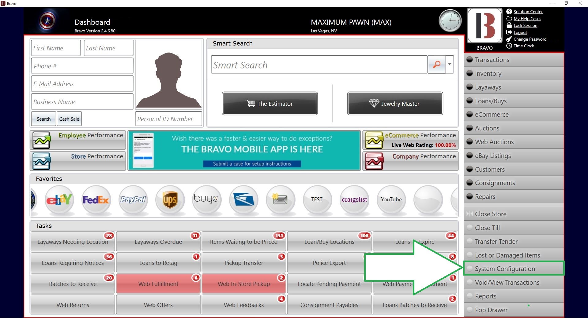This screenshot has width=588, height=318.
Task: Click the First Name field
Action: tap(56, 48)
